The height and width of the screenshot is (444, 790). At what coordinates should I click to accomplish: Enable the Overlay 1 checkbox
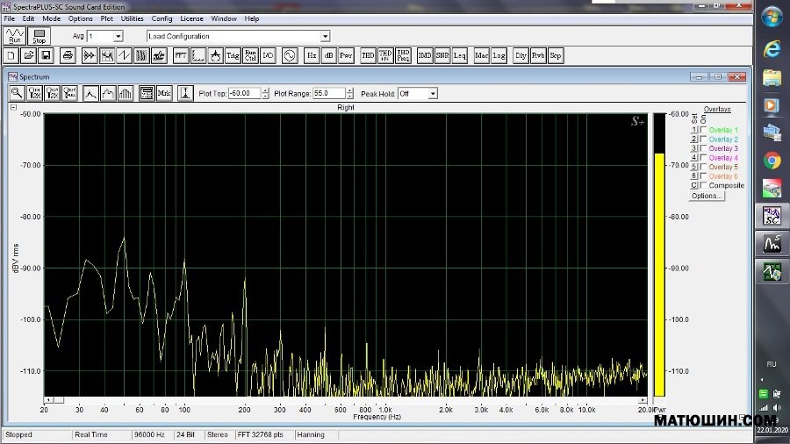pos(703,130)
